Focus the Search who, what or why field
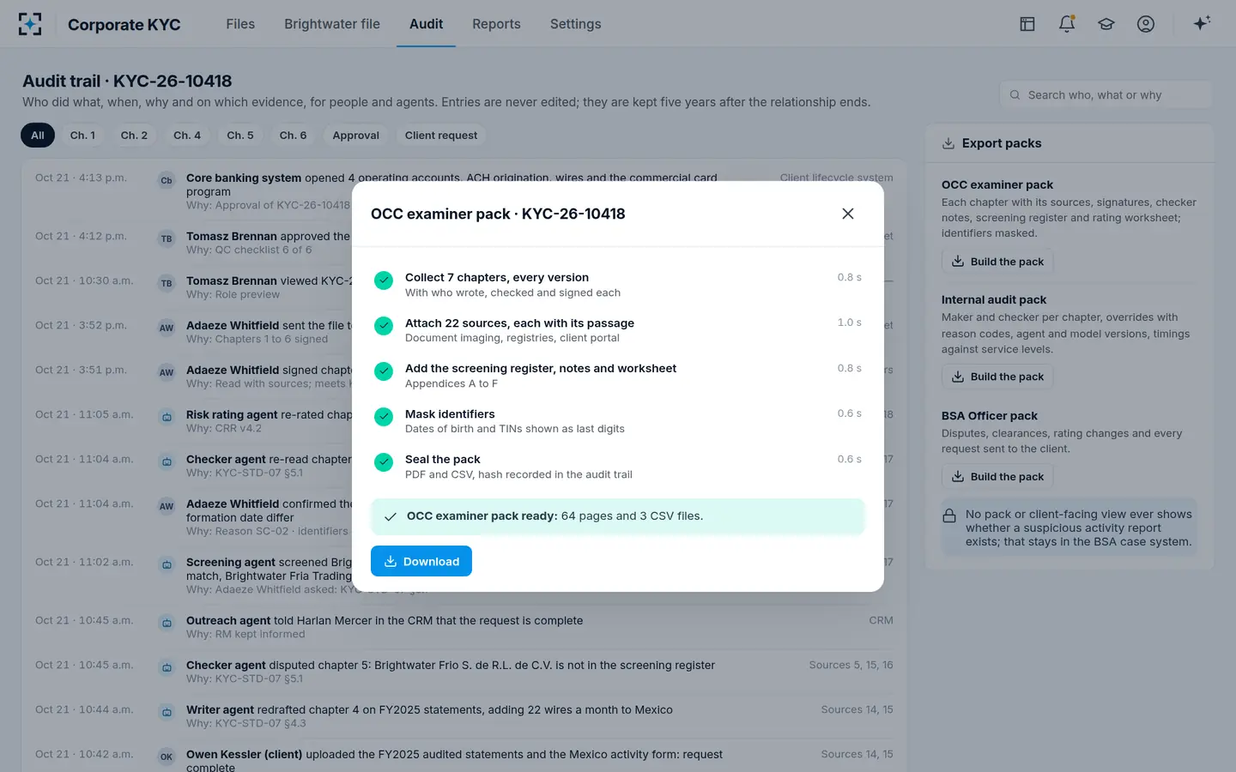The image size is (1236, 772). (1106, 95)
